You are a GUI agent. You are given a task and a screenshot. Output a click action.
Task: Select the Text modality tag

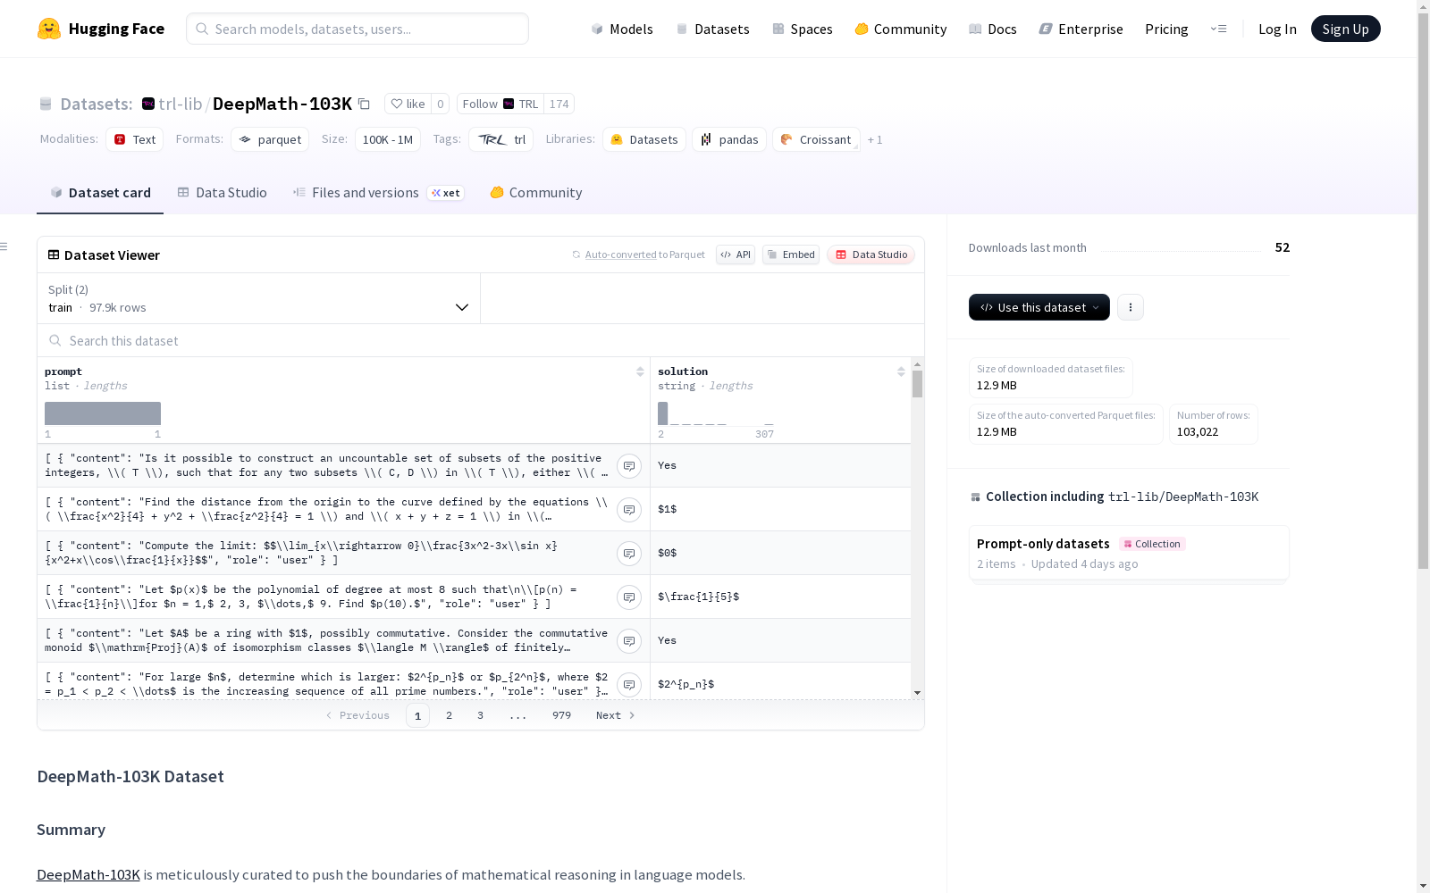(x=135, y=139)
